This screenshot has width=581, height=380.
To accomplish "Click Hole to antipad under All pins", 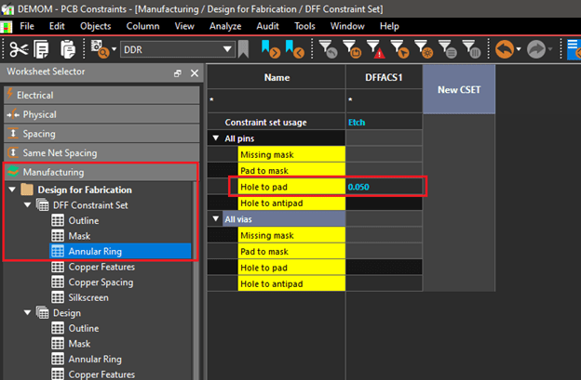I will (x=291, y=203).
